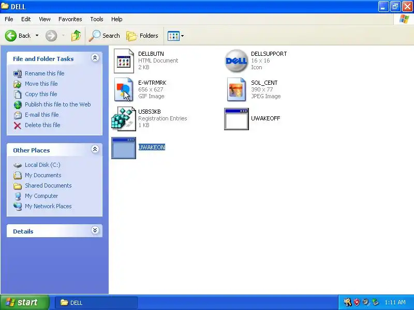Click Move this file link
Image resolution: width=414 pixels, height=310 pixels.
pos(41,84)
